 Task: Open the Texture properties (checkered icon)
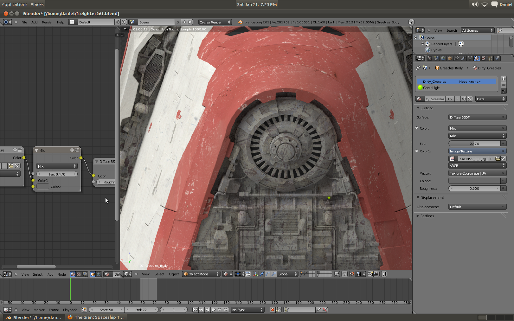483,58
